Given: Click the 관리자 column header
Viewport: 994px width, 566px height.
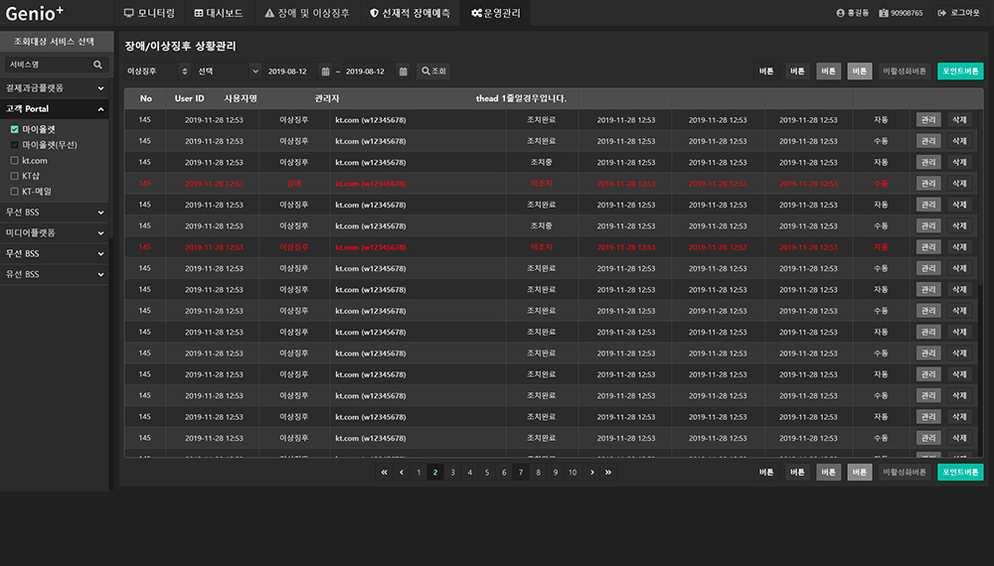Looking at the screenshot, I should click(327, 98).
